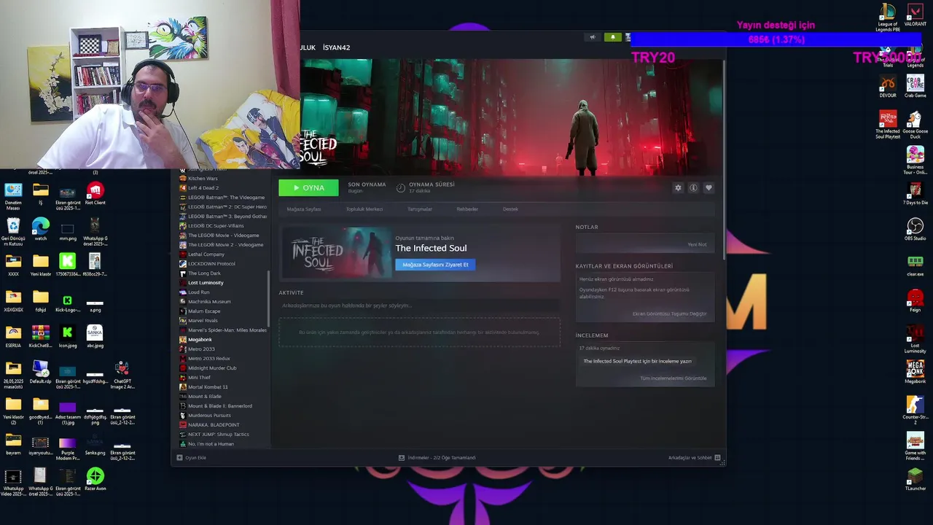Select Lost Luminosity in library list
This screenshot has width=933, height=525.
(206, 283)
